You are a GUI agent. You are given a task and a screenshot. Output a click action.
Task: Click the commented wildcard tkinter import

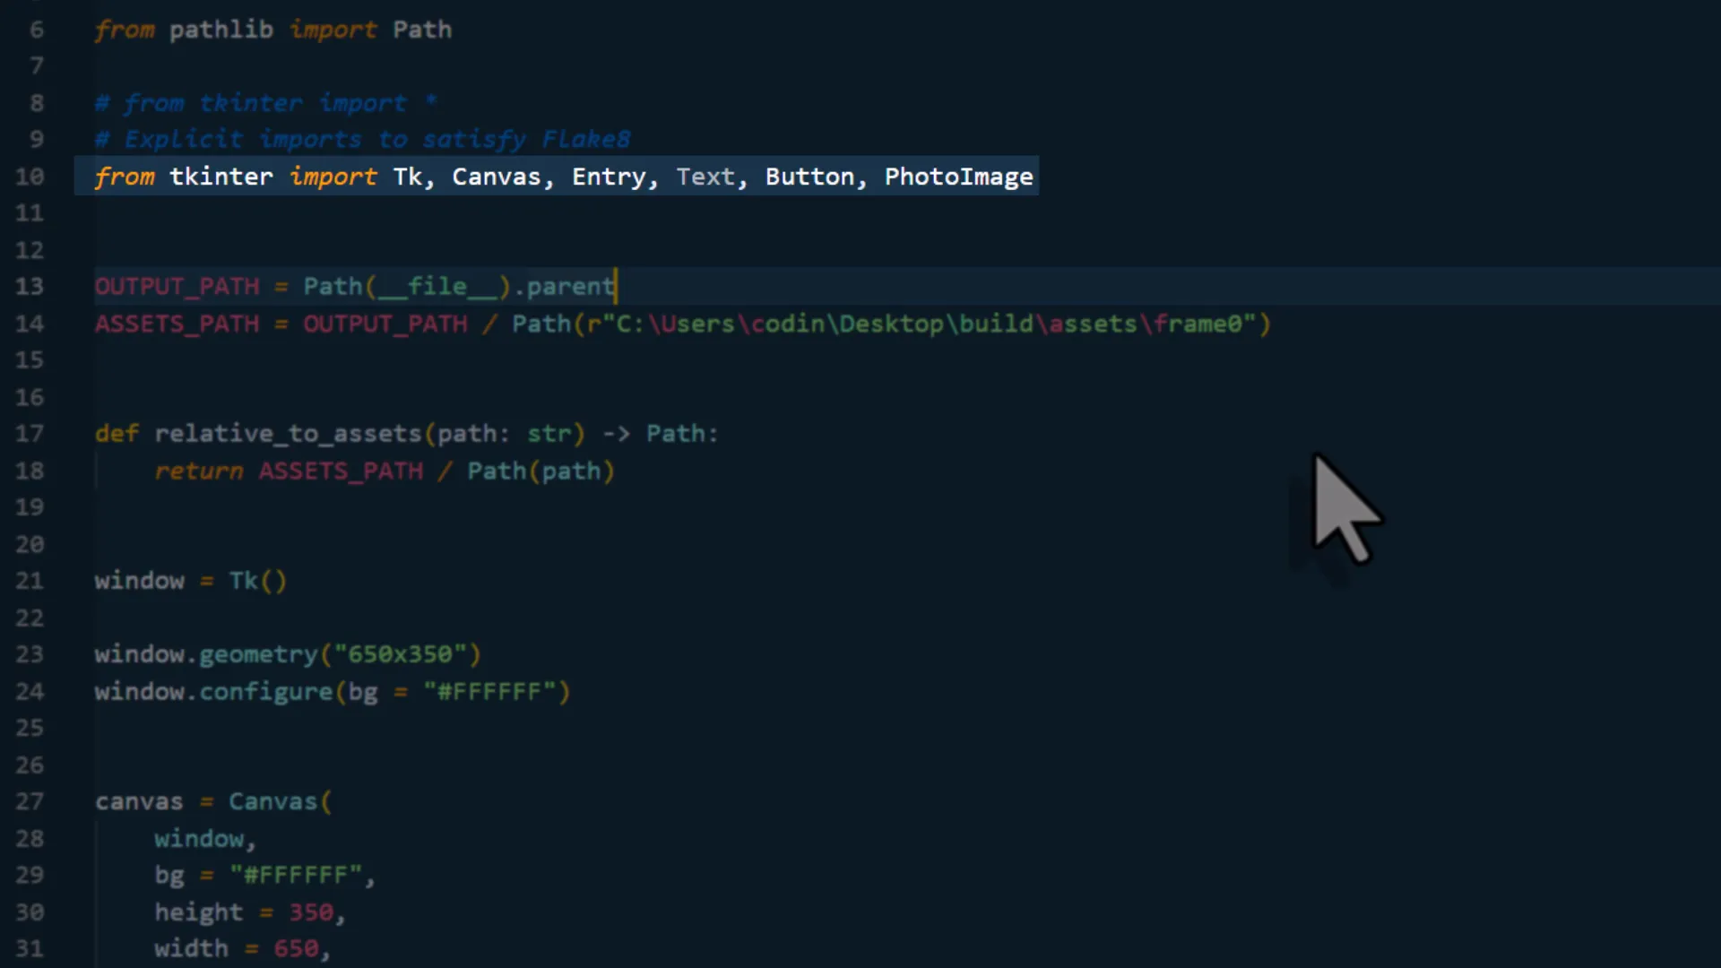[265, 102]
